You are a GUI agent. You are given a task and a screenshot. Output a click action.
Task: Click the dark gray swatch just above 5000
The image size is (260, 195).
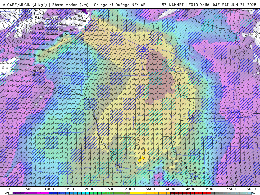pos(213,193)
